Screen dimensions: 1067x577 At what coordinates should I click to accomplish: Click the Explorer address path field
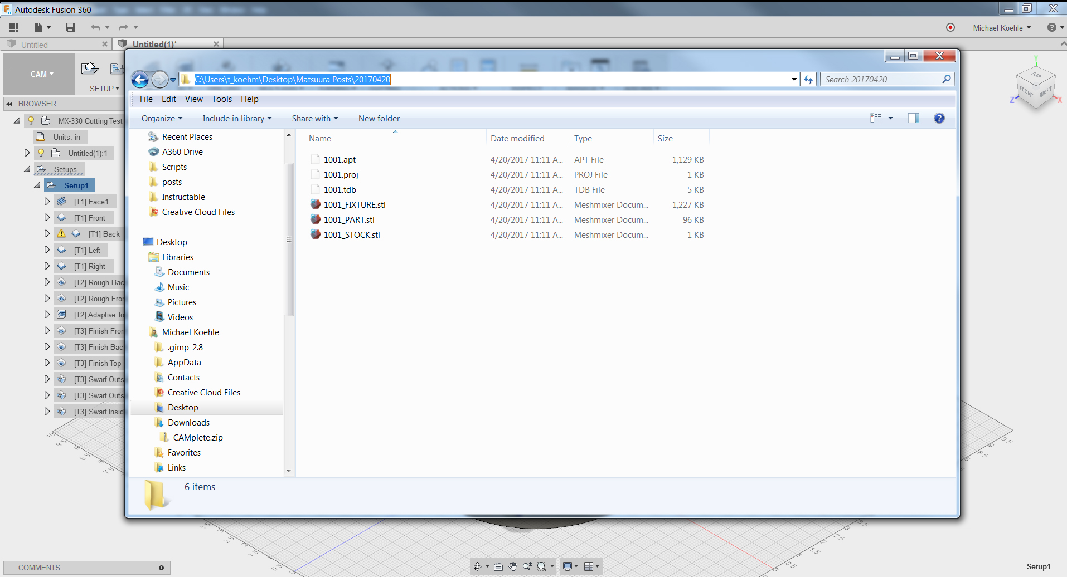pyautogui.click(x=485, y=80)
